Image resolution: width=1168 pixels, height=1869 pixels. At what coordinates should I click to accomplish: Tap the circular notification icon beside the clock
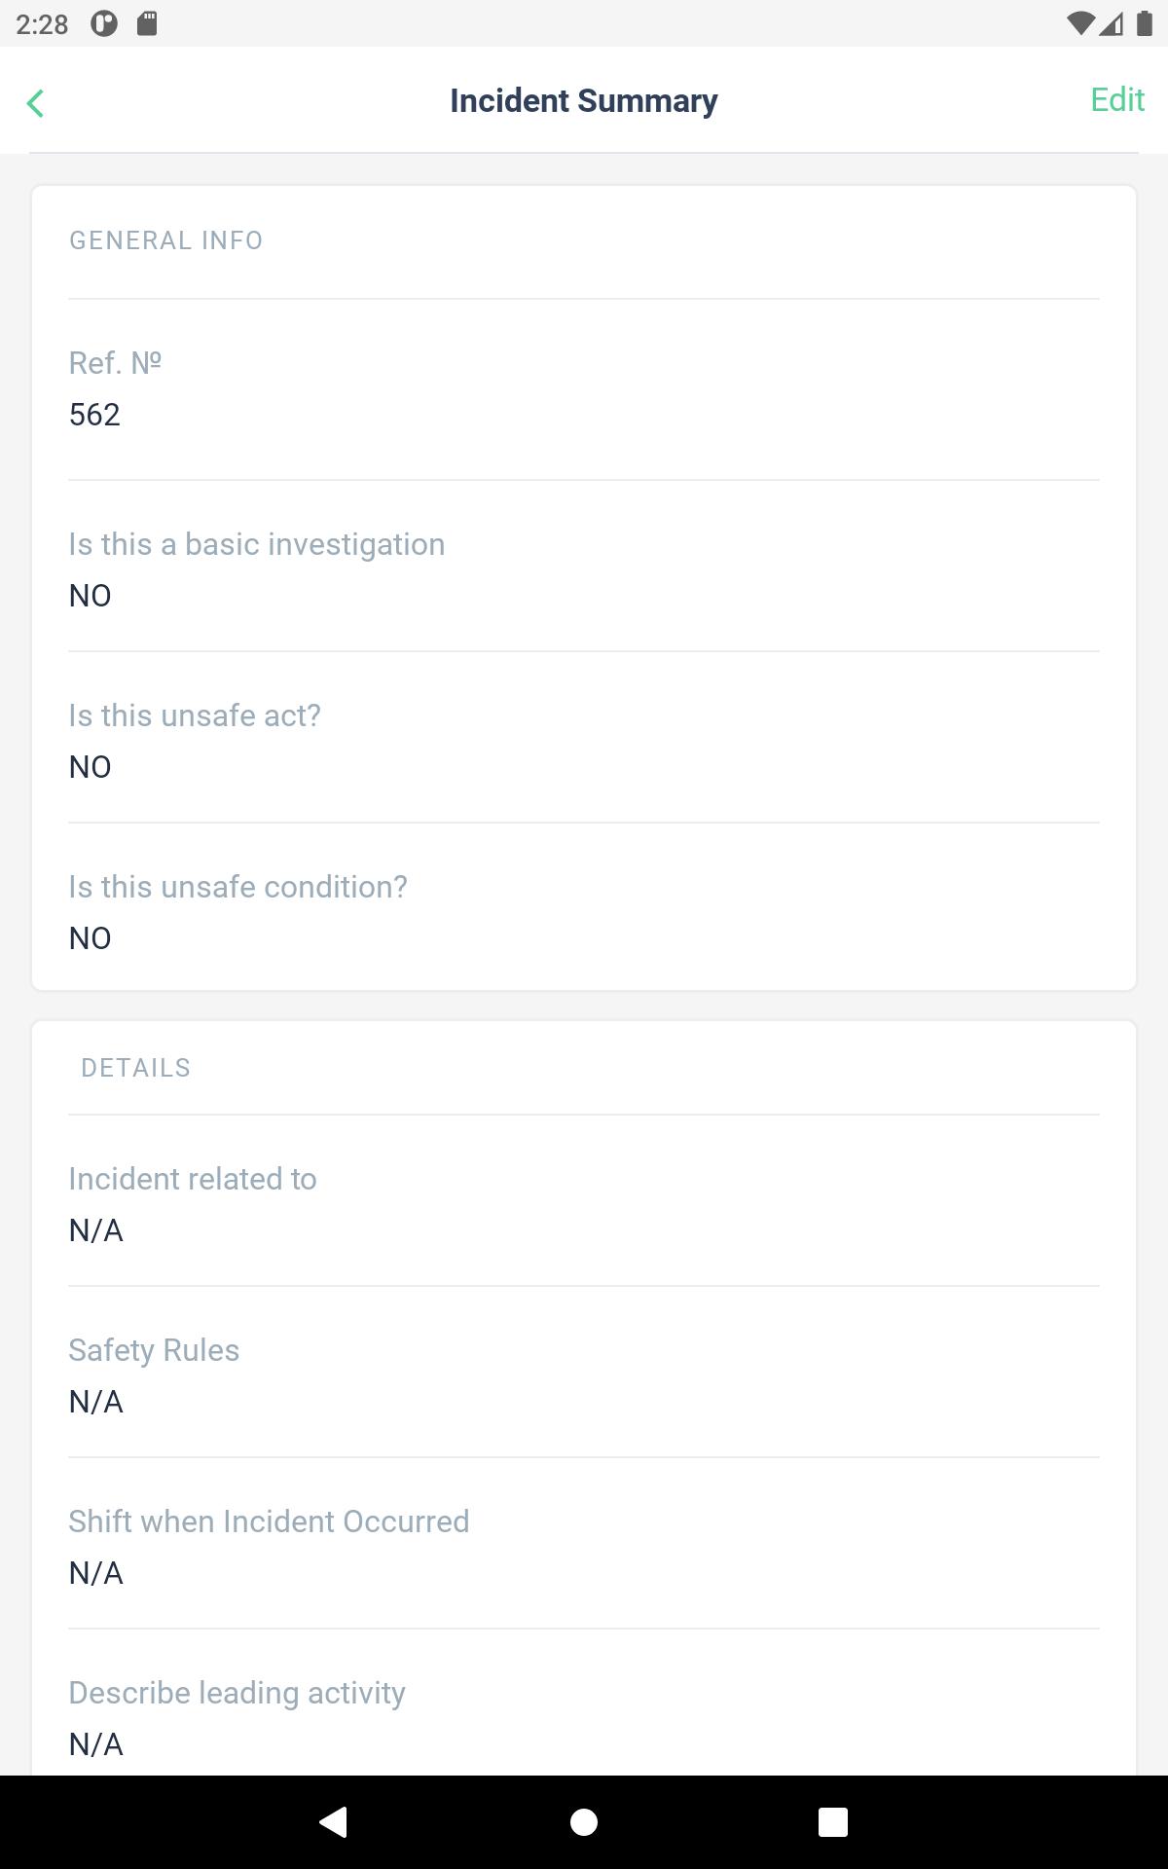[104, 23]
